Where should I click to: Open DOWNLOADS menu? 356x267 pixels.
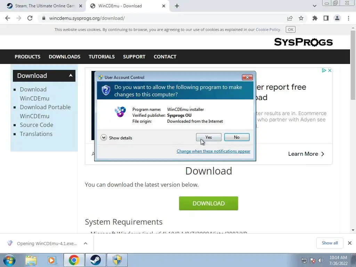click(64, 57)
